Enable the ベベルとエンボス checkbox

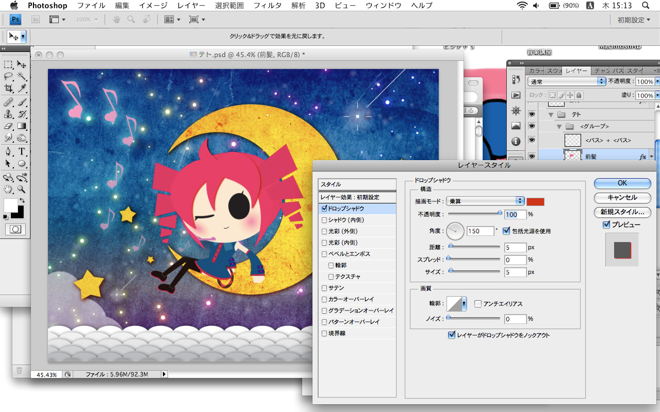click(324, 254)
